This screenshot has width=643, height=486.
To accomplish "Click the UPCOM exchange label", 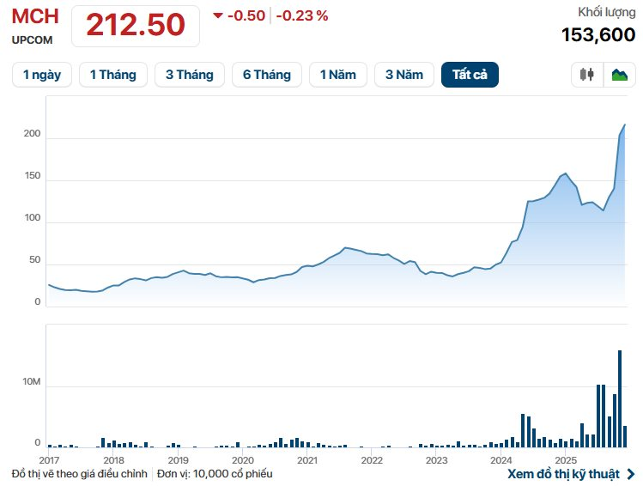I will pyautogui.click(x=31, y=39).
